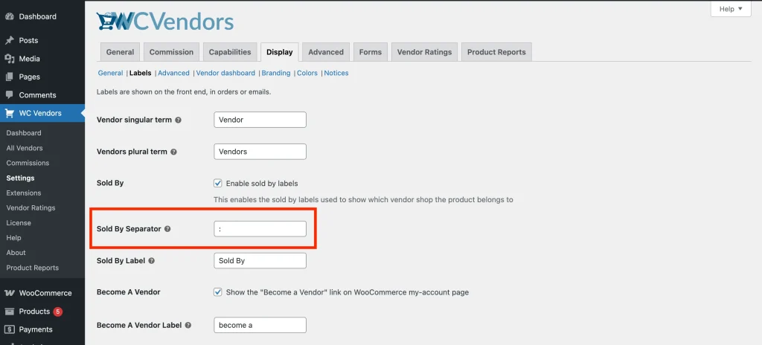Select the Labels sub-section link
762x345 pixels.
(140, 73)
